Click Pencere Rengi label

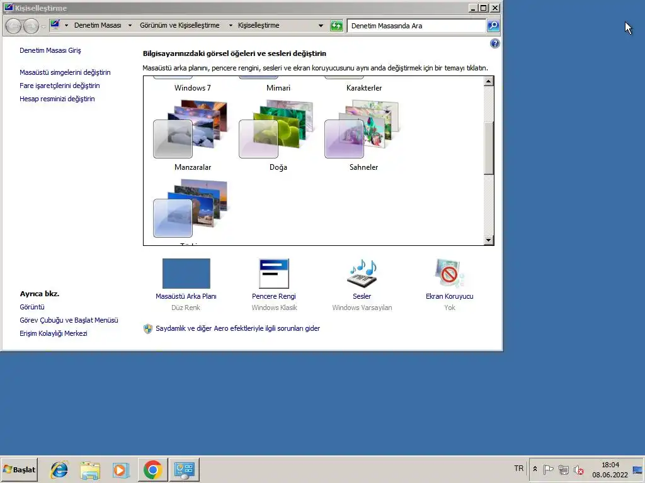pyautogui.click(x=274, y=296)
